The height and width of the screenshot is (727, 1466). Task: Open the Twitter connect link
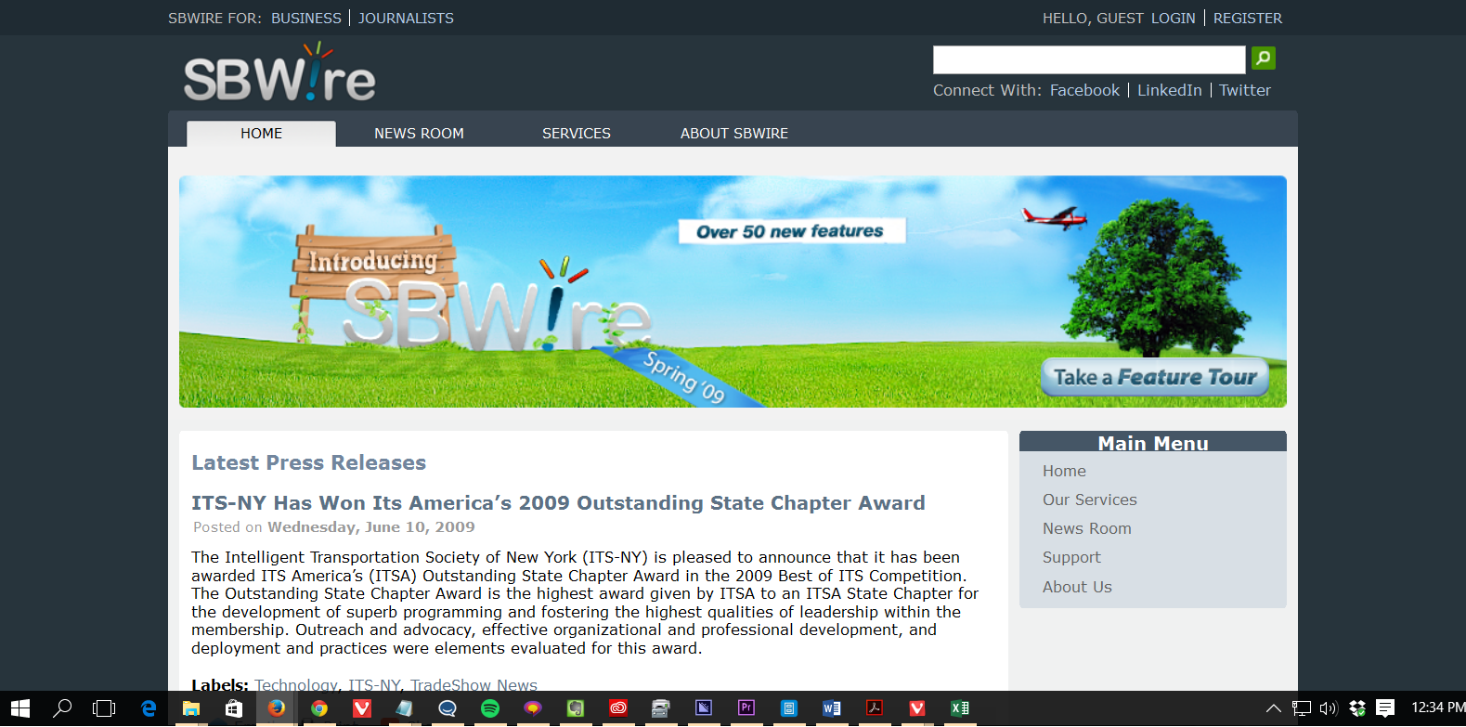pos(1245,90)
